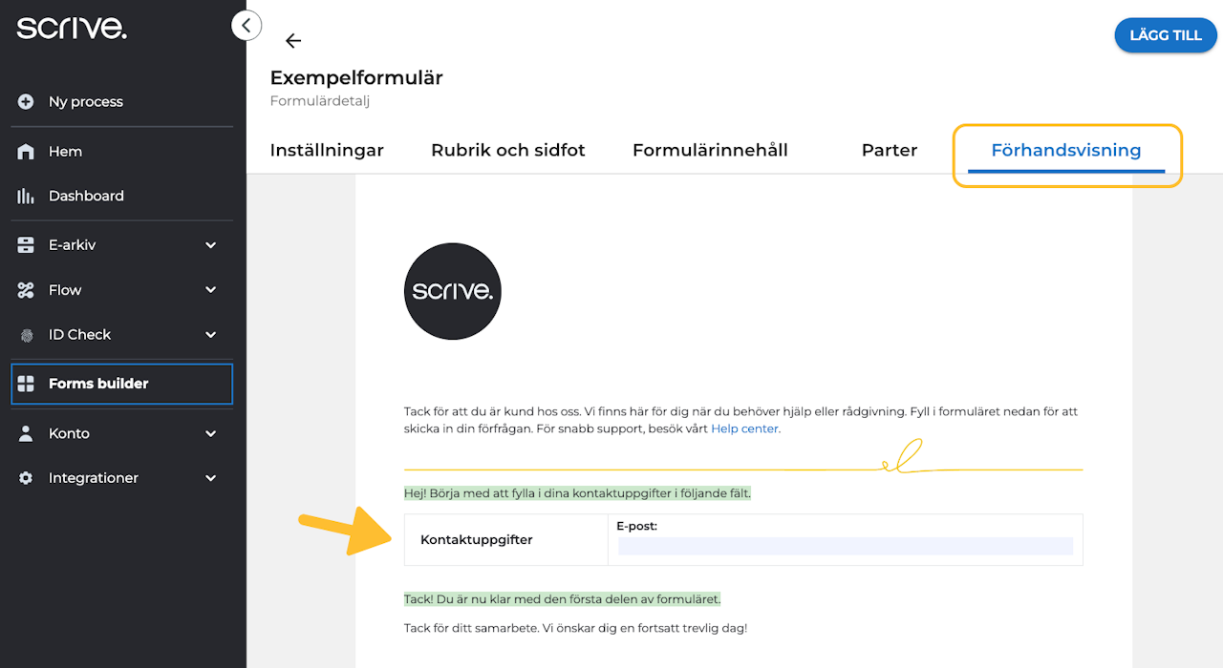The image size is (1223, 668).
Task: Collapse the sidebar with chevron button
Action: click(x=247, y=26)
